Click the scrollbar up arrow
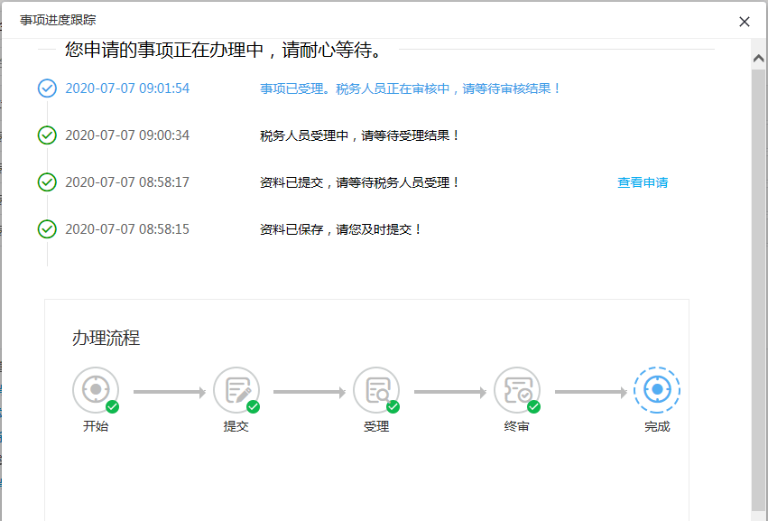 click(x=759, y=59)
